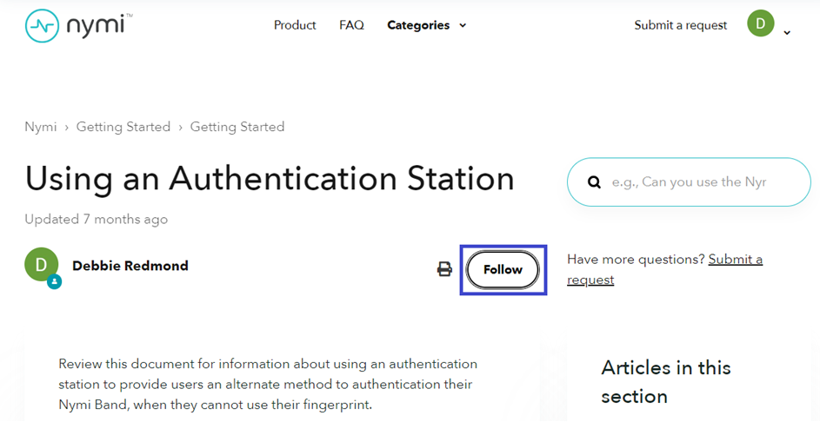Follow this article

point(503,269)
